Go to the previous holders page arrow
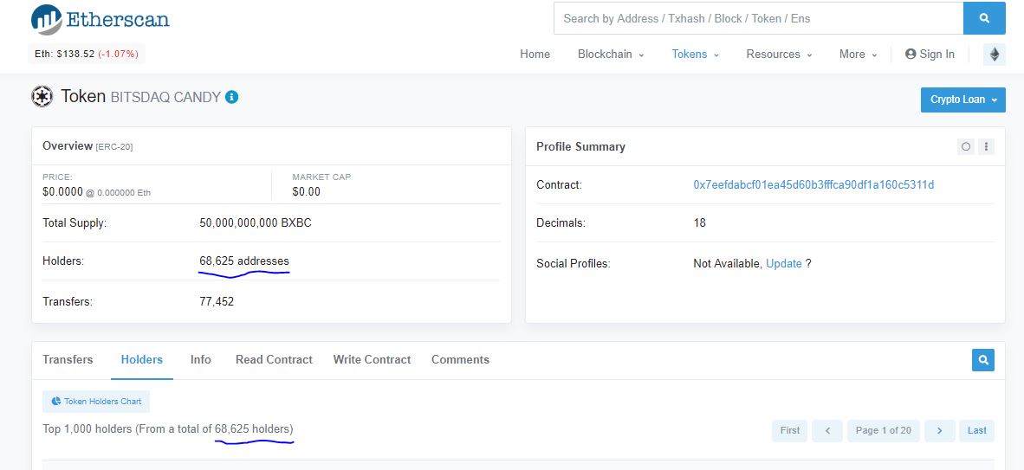Viewport: 1024px width, 470px height. click(827, 430)
